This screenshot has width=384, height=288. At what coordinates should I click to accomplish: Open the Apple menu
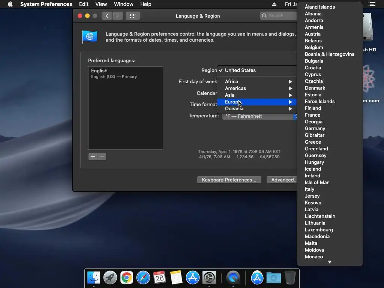10,4
